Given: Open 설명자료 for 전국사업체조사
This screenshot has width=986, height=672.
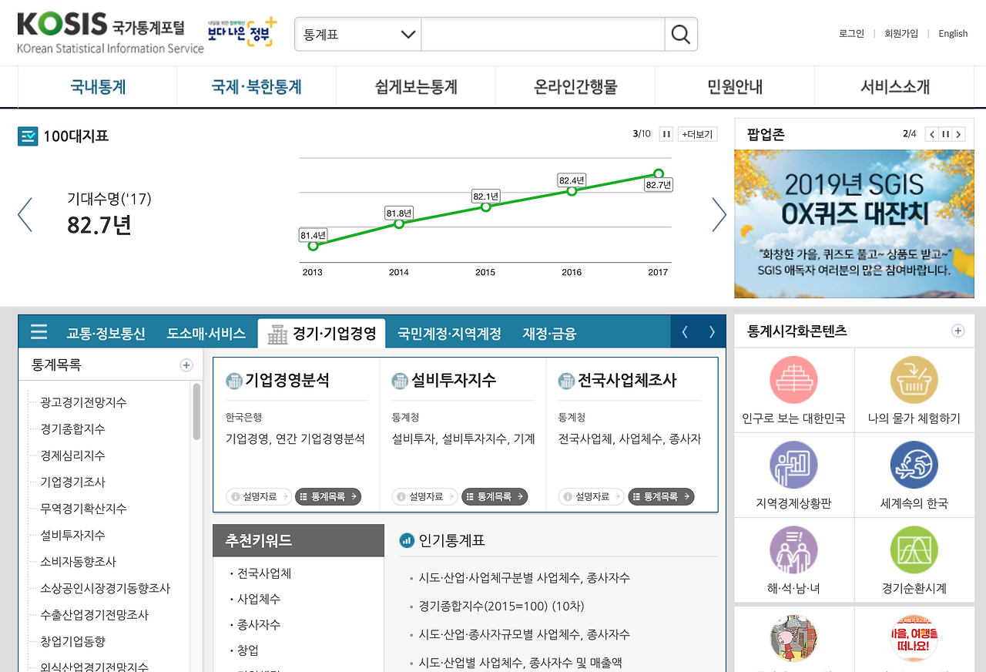Looking at the screenshot, I should point(592,497).
